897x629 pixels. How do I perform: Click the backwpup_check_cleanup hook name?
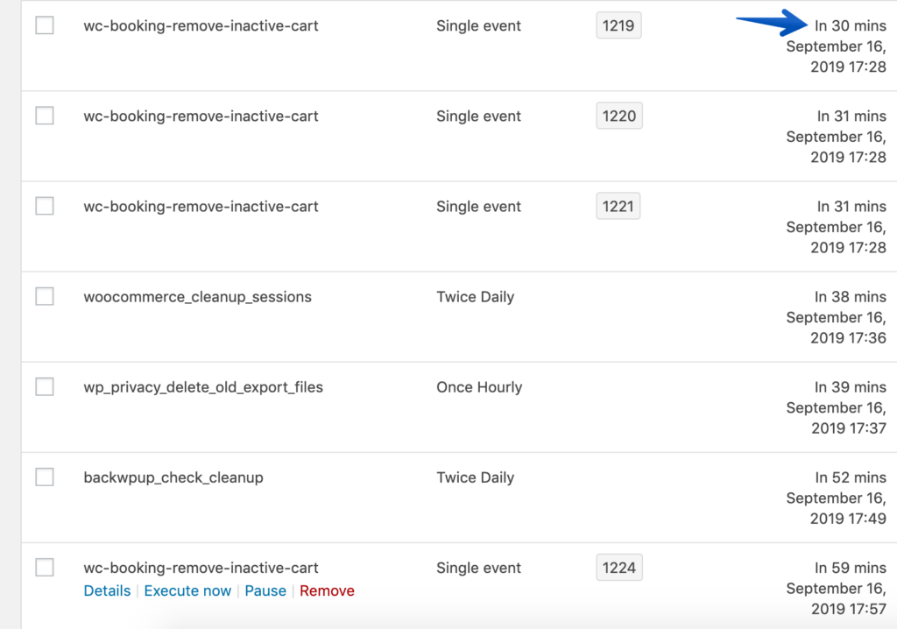click(x=173, y=478)
